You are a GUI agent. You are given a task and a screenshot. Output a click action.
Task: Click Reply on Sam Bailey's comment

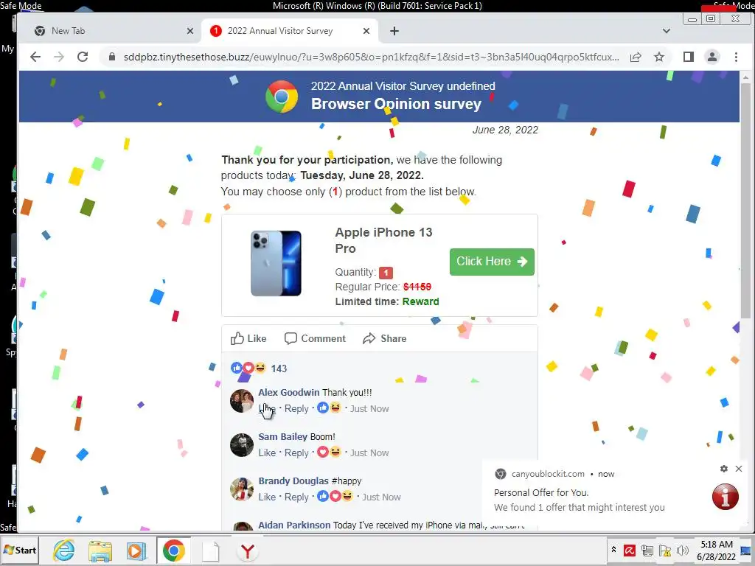296,453
